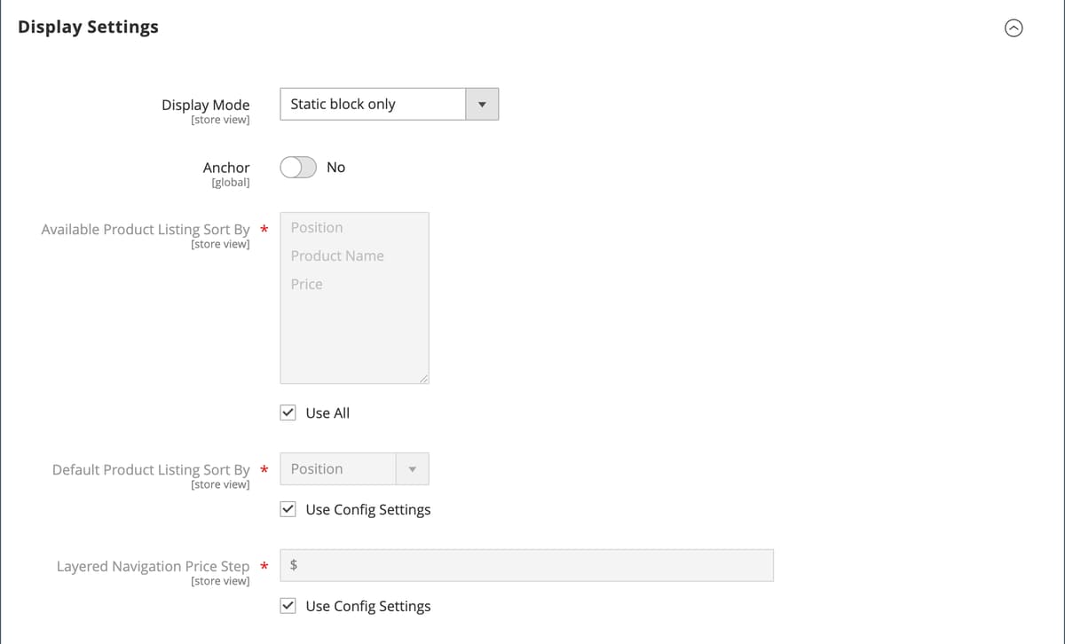This screenshot has height=644, width=1065.
Task: Uncheck Use Config Settings under Default Sort By
Action: click(288, 508)
